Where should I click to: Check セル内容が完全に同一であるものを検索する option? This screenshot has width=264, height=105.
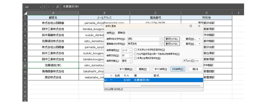coord(135,54)
